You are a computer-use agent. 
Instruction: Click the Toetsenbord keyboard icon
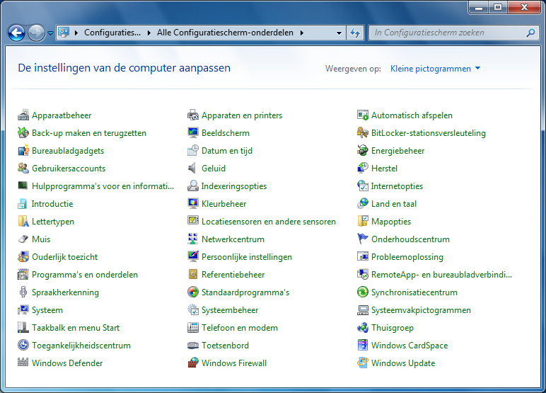pyautogui.click(x=193, y=346)
